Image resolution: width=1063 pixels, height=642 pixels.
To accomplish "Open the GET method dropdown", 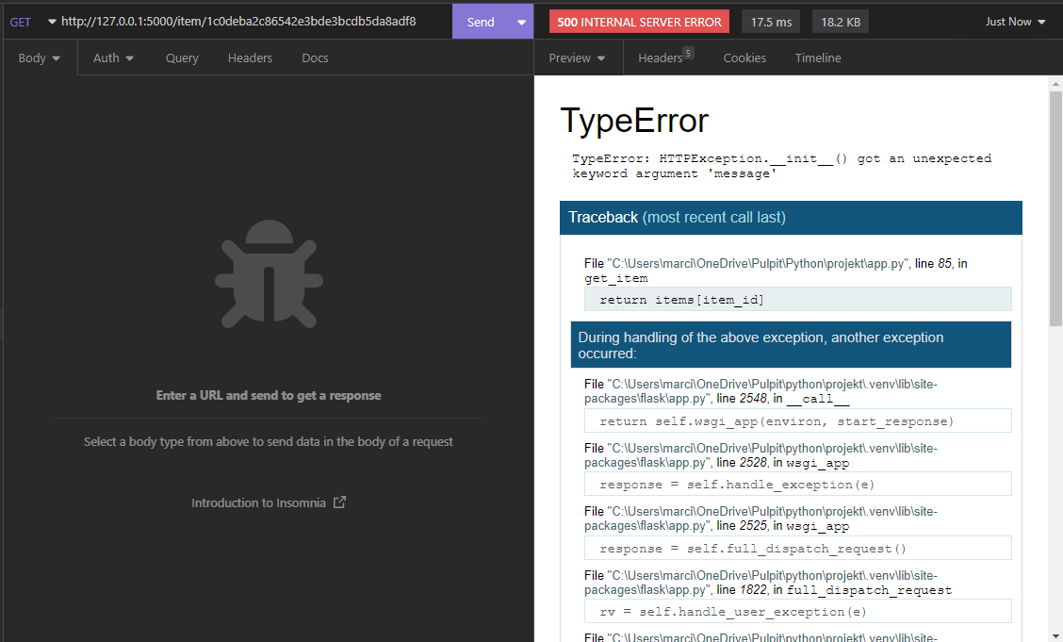I will pos(32,22).
